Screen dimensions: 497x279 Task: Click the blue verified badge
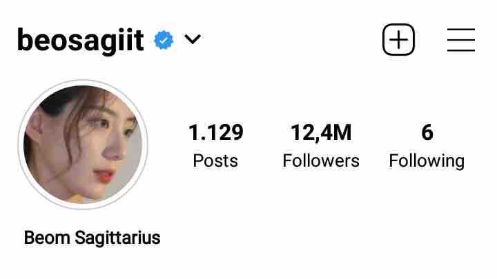pos(164,40)
